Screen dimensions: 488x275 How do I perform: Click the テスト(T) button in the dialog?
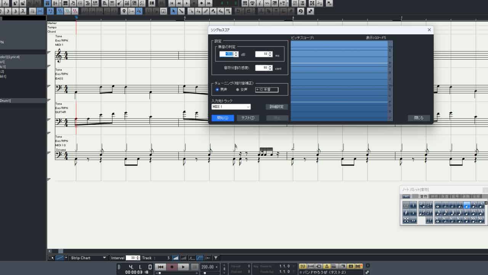248,118
